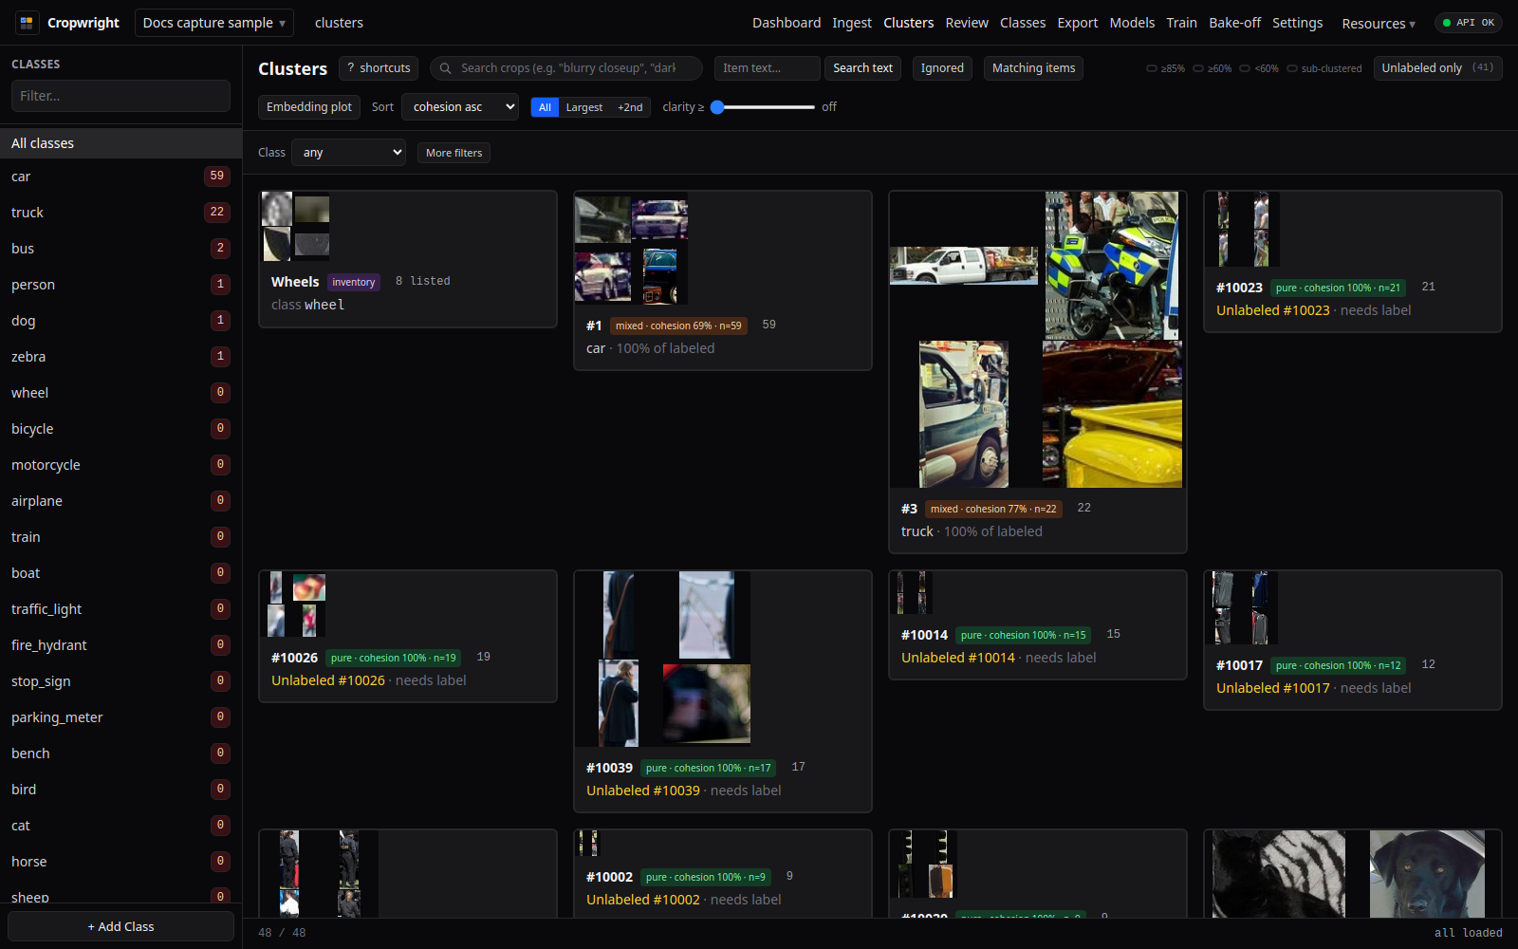Click the Unlabeled #10023 needs label text
The width and height of the screenshot is (1518, 949).
(x=1313, y=310)
